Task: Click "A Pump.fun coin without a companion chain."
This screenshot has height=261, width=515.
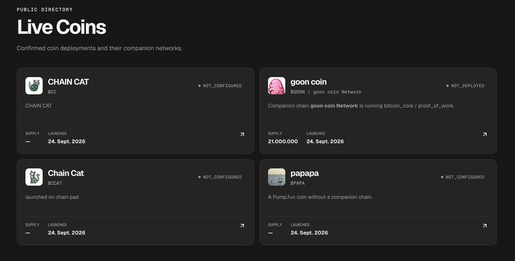Action: (x=320, y=197)
